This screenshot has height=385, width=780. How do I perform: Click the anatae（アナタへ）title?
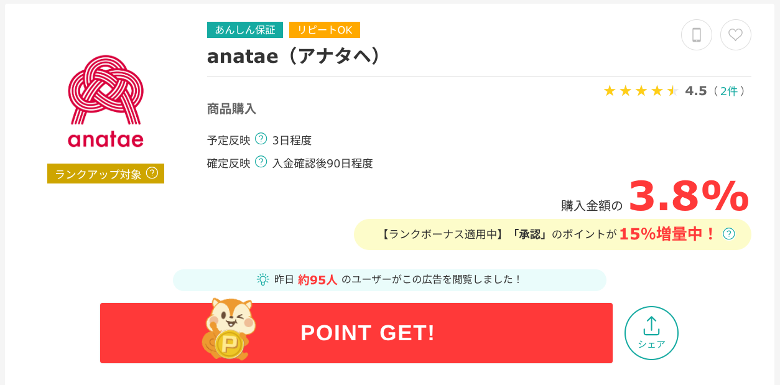pyautogui.click(x=294, y=56)
